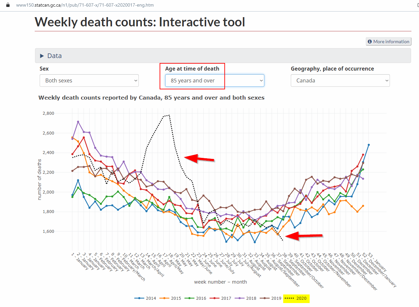Toggle the 2020 dotted series in the legend
The image size is (419, 307).
(x=296, y=298)
